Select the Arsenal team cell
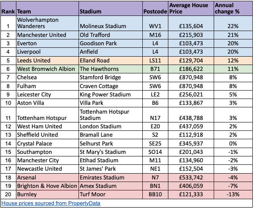The width and height of the screenshot is (254, 208). 47,177
